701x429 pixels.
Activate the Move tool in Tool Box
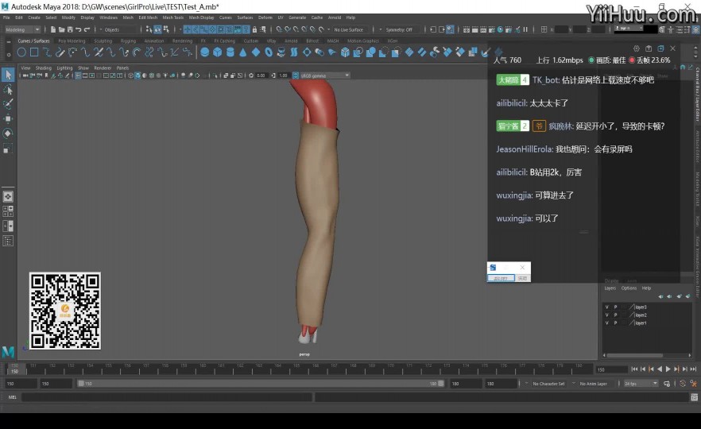point(8,119)
